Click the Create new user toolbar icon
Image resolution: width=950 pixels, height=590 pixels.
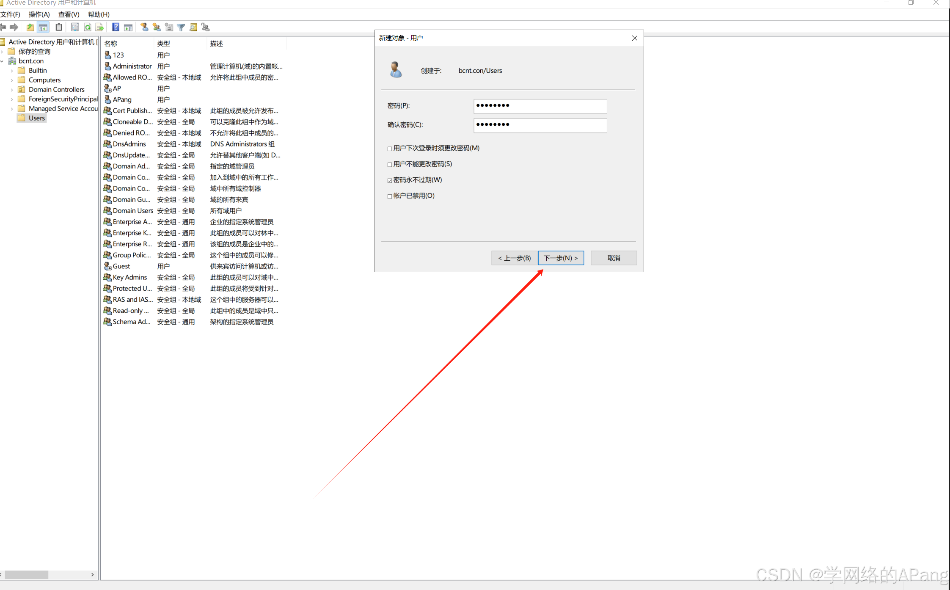144,28
